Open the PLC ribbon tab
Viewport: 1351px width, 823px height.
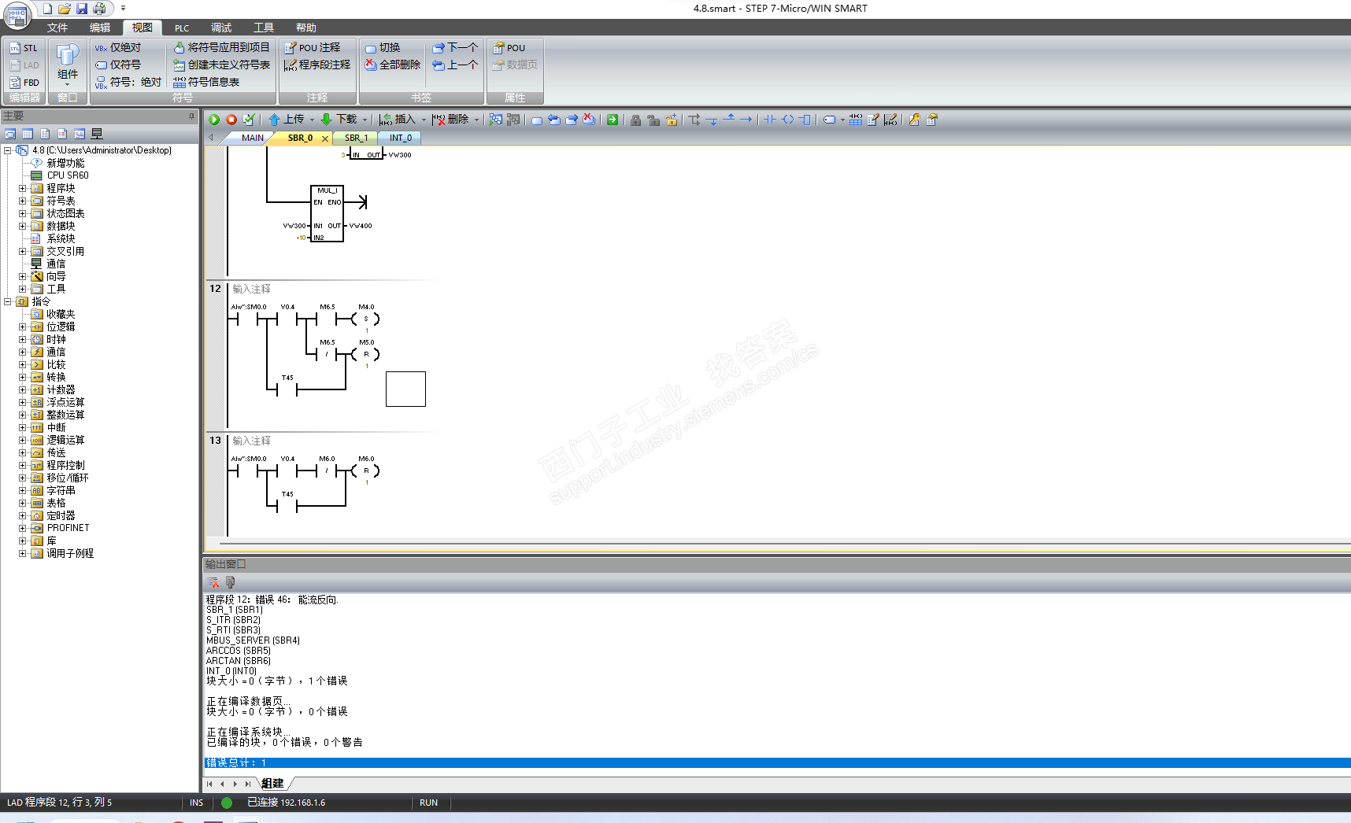[x=182, y=28]
